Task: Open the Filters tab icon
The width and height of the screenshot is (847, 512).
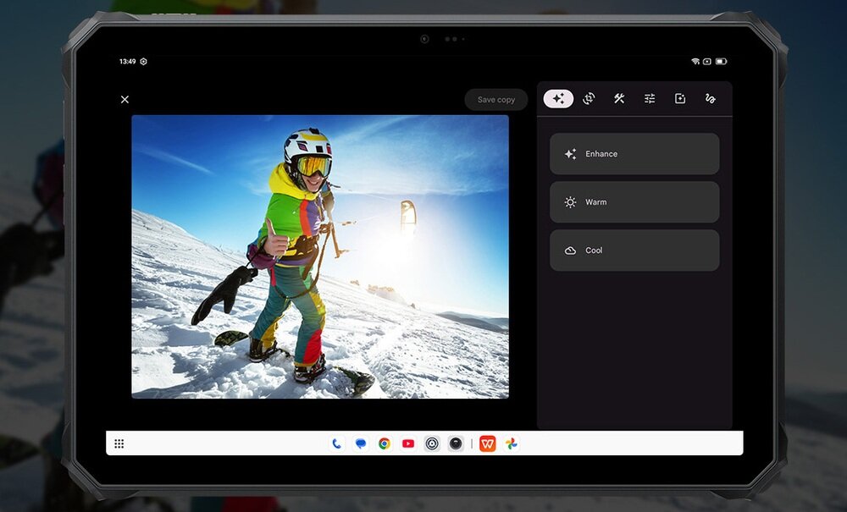Action: pos(680,99)
